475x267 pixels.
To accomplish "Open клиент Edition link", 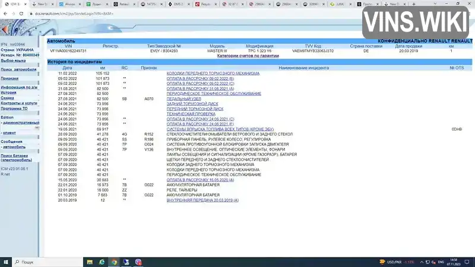I will coord(9,132).
